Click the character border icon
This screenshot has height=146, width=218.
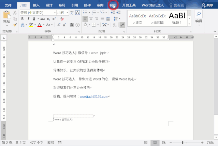pyautogui.click(x=77, y=13)
